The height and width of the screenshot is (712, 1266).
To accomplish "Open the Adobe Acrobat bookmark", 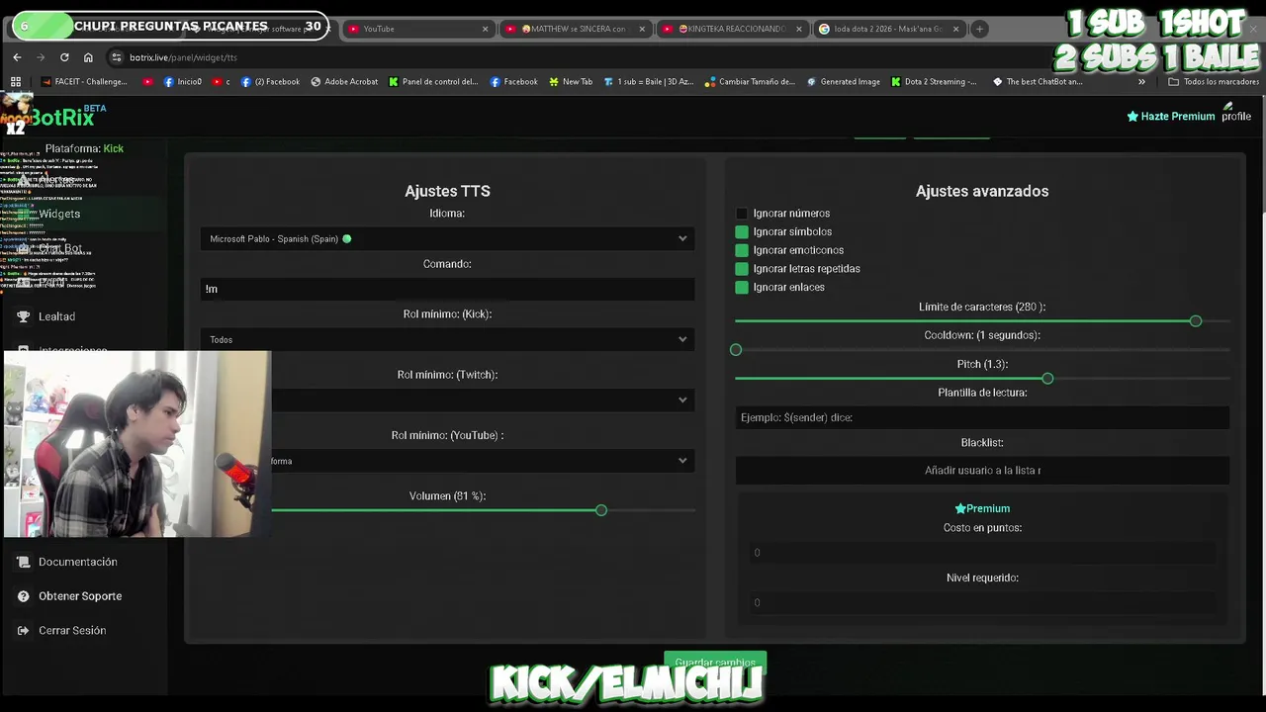I will 344,82.
